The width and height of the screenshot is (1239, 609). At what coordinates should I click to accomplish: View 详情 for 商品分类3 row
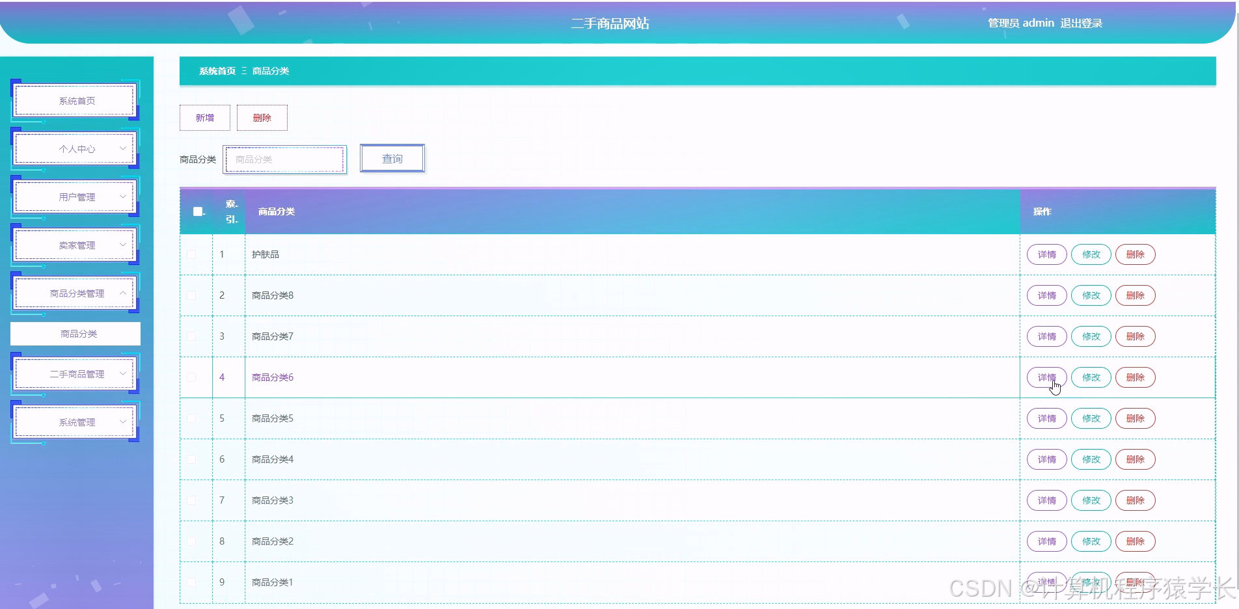coord(1047,500)
